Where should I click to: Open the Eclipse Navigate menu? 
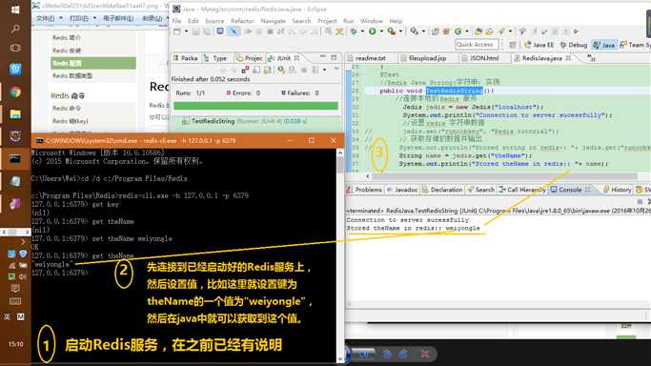tap(273, 21)
